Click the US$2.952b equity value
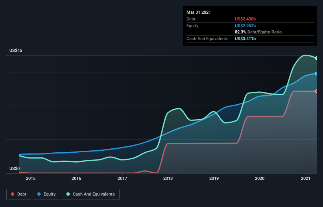Image resolution: width=323 pixels, height=207 pixels. 245,26
